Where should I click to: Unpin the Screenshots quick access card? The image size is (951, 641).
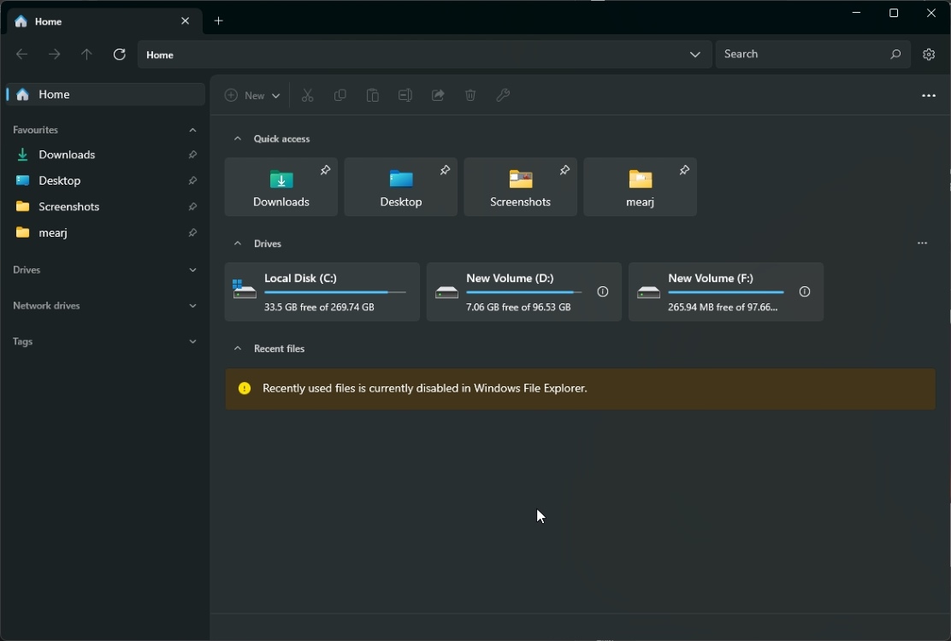click(x=564, y=170)
